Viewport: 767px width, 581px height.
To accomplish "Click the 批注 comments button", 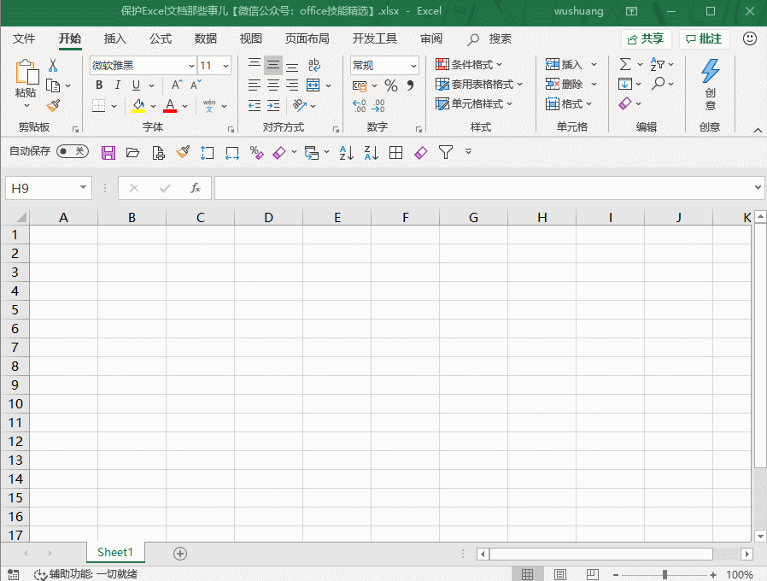I will (704, 38).
